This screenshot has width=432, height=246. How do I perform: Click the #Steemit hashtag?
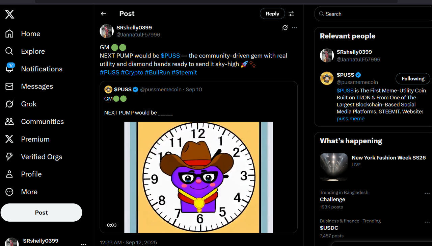tap(184, 72)
